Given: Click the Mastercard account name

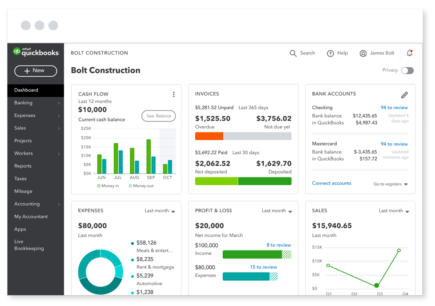Looking at the screenshot, I should pyautogui.click(x=325, y=144).
